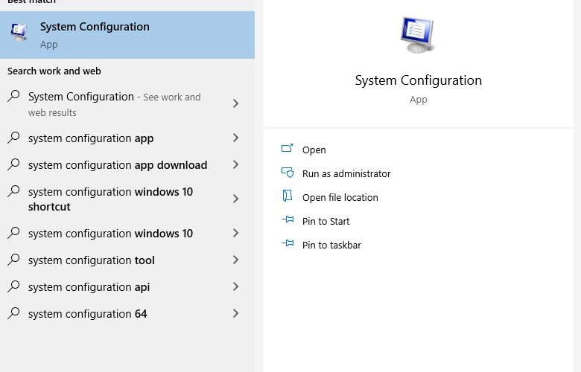Expand the 'windows 10 shortcut' suggestion chevron
Viewport: 581px width, 372px height.
tap(235, 199)
